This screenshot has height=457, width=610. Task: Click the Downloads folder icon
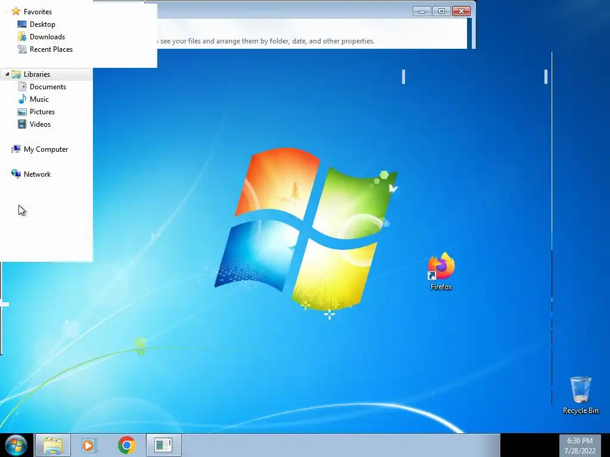22,36
